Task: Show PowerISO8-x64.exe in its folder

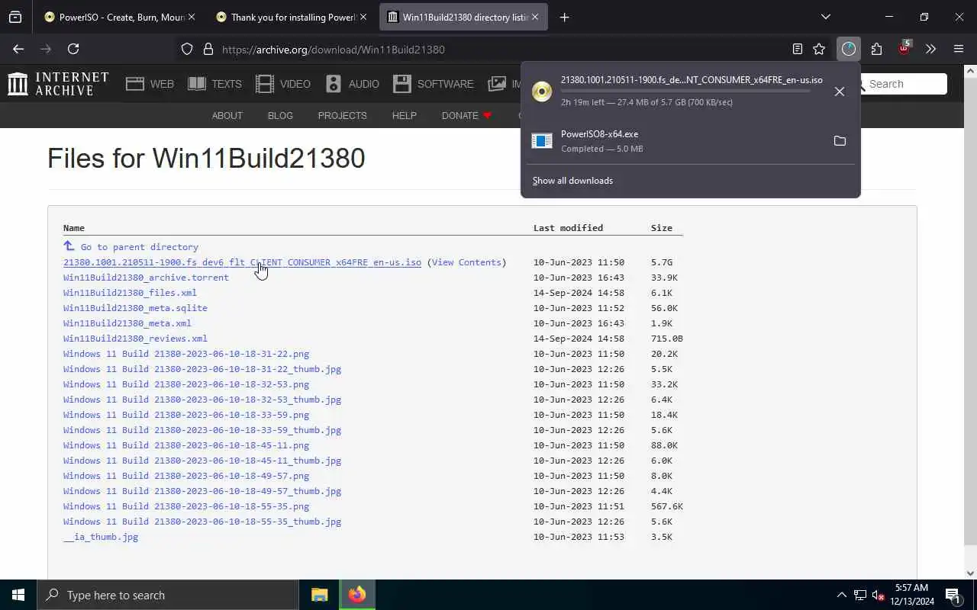Action: [x=840, y=141]
